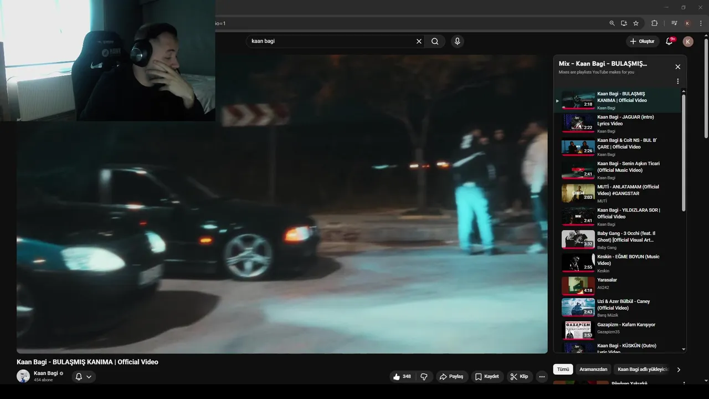Viewport: 709px width, 399px height.
Task: Bookmark this page with the star
Action: (636, 23)
